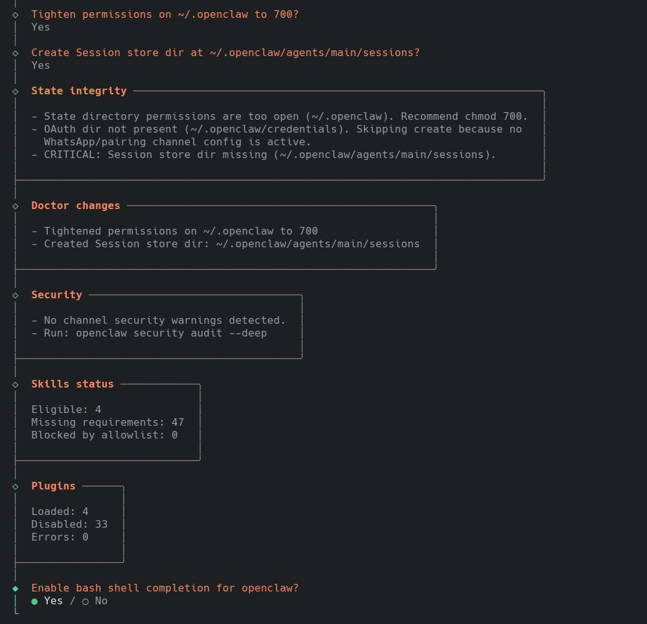Image resolution: width=647 pixels, height=624 pixels.
Task: Click the diamond marker next to Plugins heading
Action: pos(15,486)
